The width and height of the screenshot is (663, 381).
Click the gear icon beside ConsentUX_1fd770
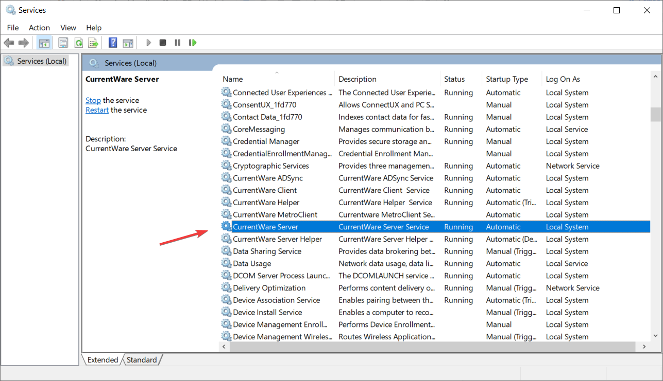pyautogui.click(x=226, y=105)
